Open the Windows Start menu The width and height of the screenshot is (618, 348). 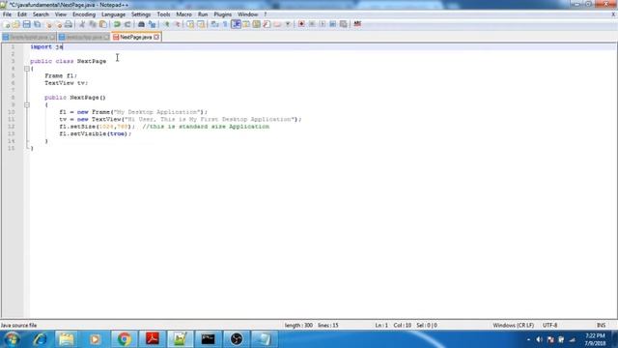pos(12,339)
